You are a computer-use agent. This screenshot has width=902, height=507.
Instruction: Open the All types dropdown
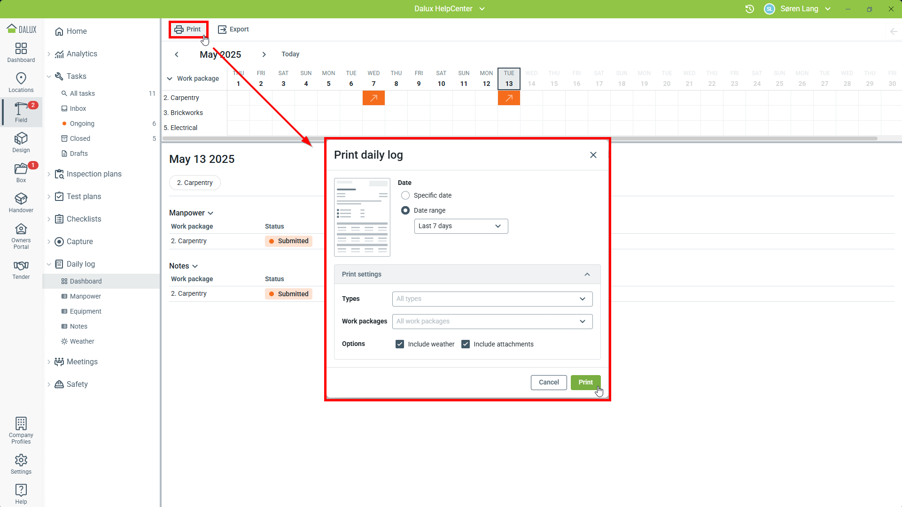tap(492, 299)
